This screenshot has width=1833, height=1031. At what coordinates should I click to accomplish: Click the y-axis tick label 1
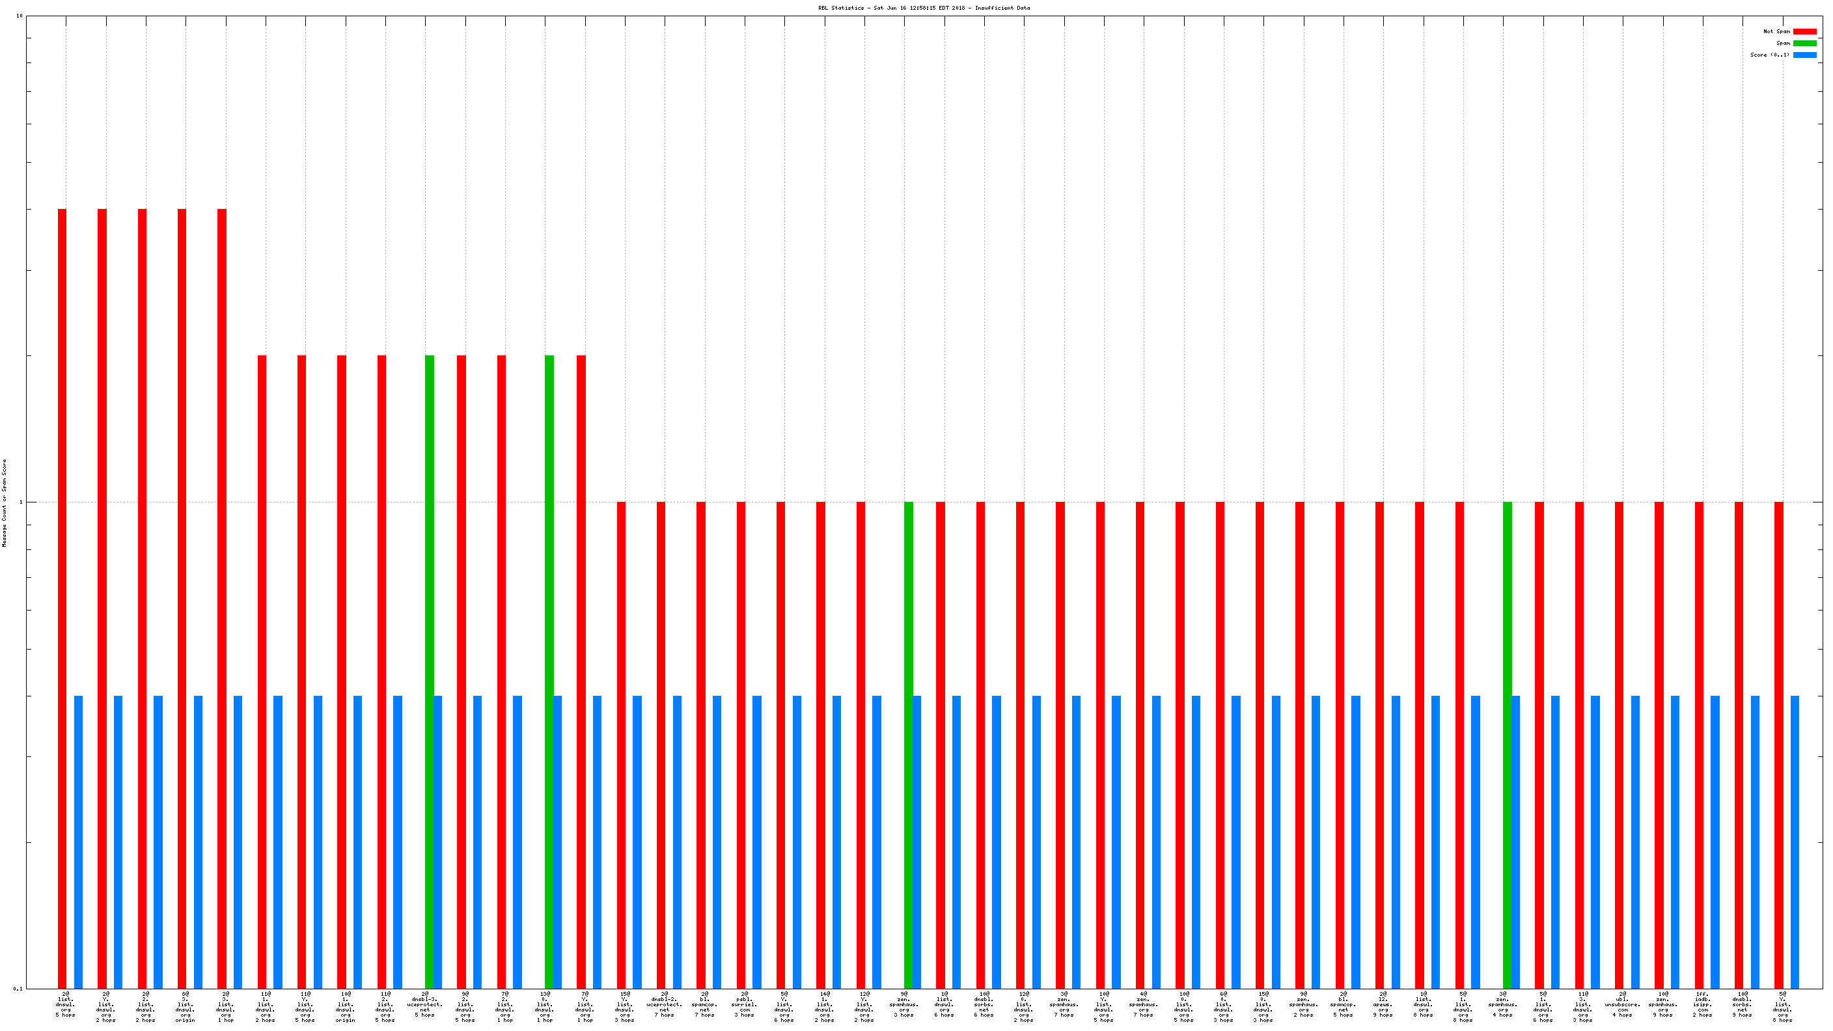point(20,502)
